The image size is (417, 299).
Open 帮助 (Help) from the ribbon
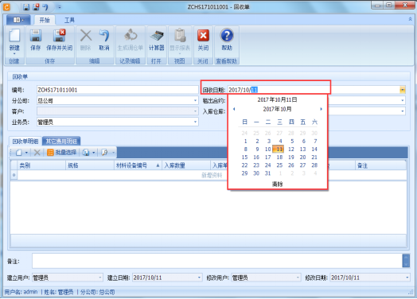pyautogui.click(x=227, y=41)
